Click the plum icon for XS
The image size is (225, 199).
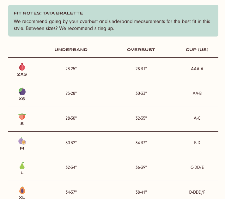tap(22, 91)
